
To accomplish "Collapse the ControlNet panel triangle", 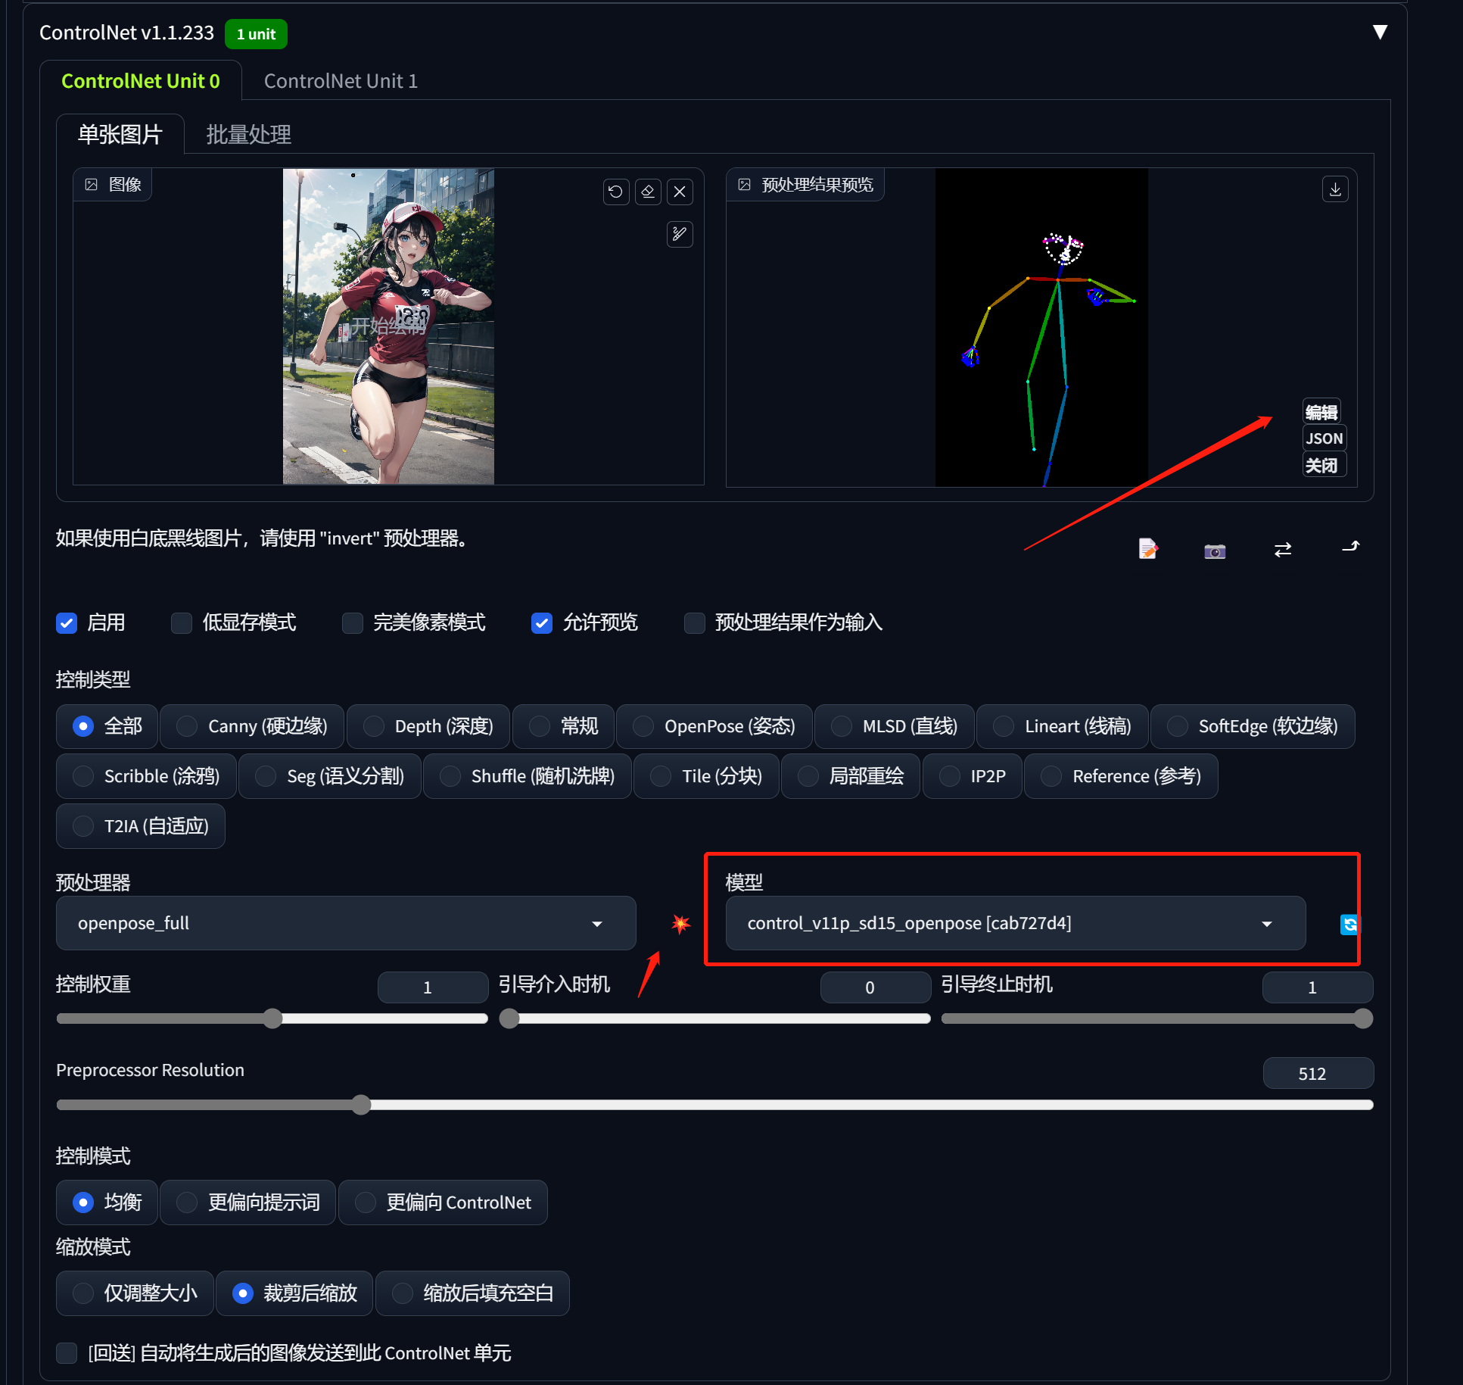I will click(1380, 32).
